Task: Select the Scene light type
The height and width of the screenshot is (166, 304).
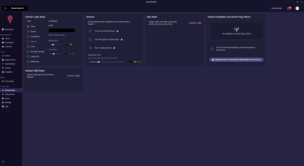Action: (x=28, y=32)
